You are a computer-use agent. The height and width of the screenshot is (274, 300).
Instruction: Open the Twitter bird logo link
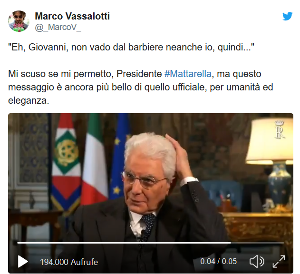(x=287, y=16)
